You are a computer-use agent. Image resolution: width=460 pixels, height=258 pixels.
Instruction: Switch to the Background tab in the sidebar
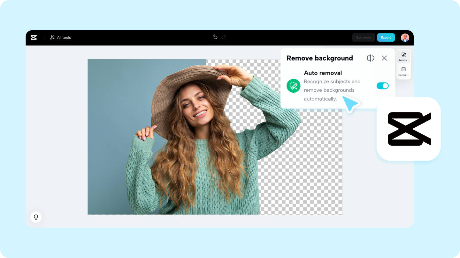(403, 71)
